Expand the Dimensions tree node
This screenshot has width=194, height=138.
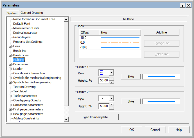pyautogui.click(x=10, y=64)
